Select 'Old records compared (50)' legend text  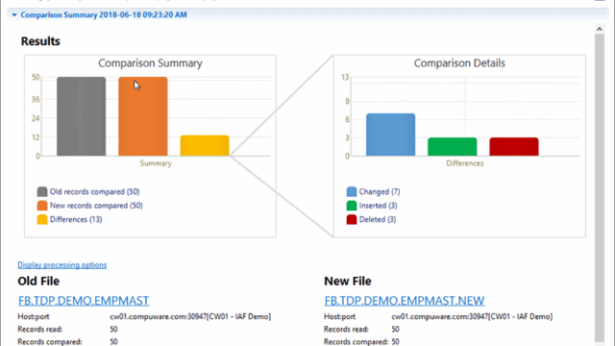pyautogui.click(x=94, y=192)
